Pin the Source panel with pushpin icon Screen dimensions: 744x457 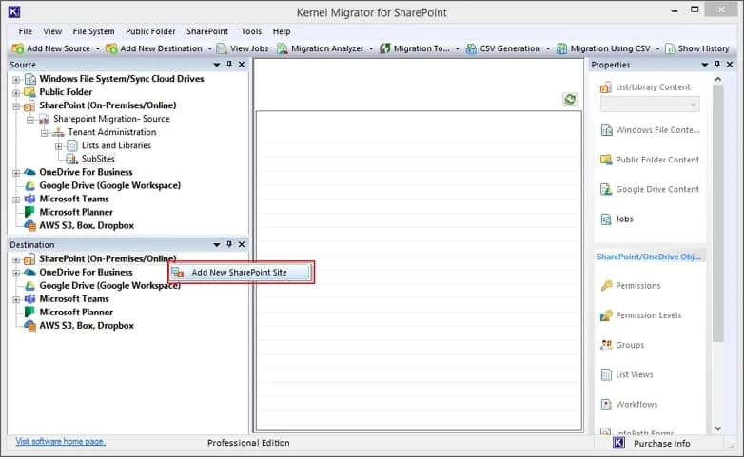[229, 64]
